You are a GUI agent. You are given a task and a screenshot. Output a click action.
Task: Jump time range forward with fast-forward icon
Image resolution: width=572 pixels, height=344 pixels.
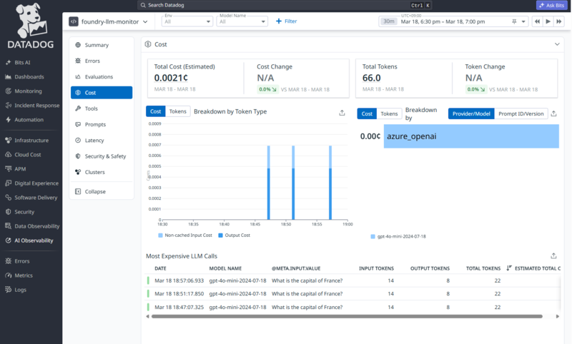pos(558,21)
